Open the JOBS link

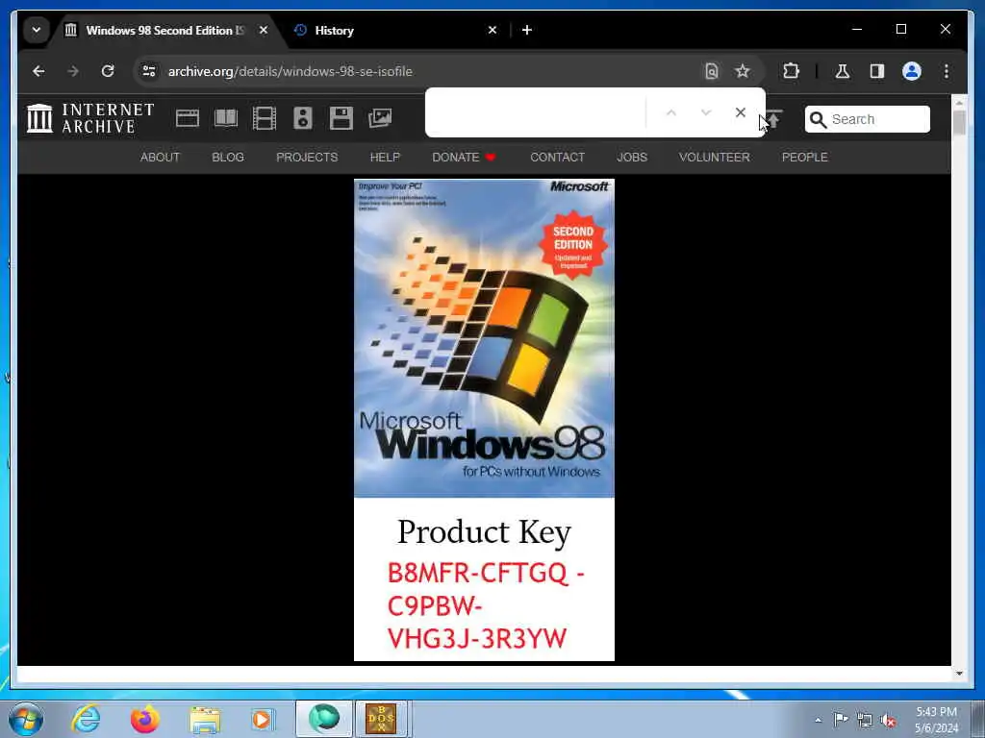(631, 158)
